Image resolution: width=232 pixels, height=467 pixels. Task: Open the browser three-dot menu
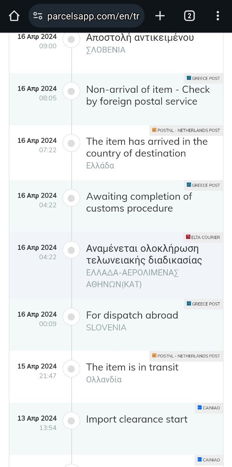(x=218, y=16)
